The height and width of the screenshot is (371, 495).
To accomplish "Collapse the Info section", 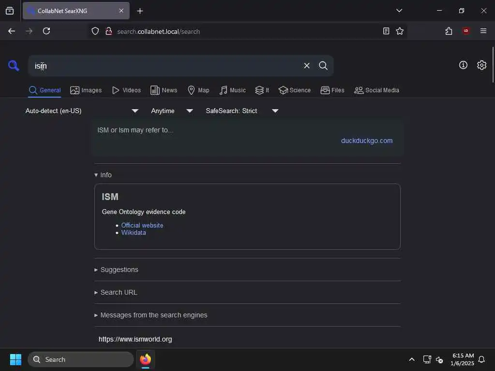I will [x=103, y=175].
